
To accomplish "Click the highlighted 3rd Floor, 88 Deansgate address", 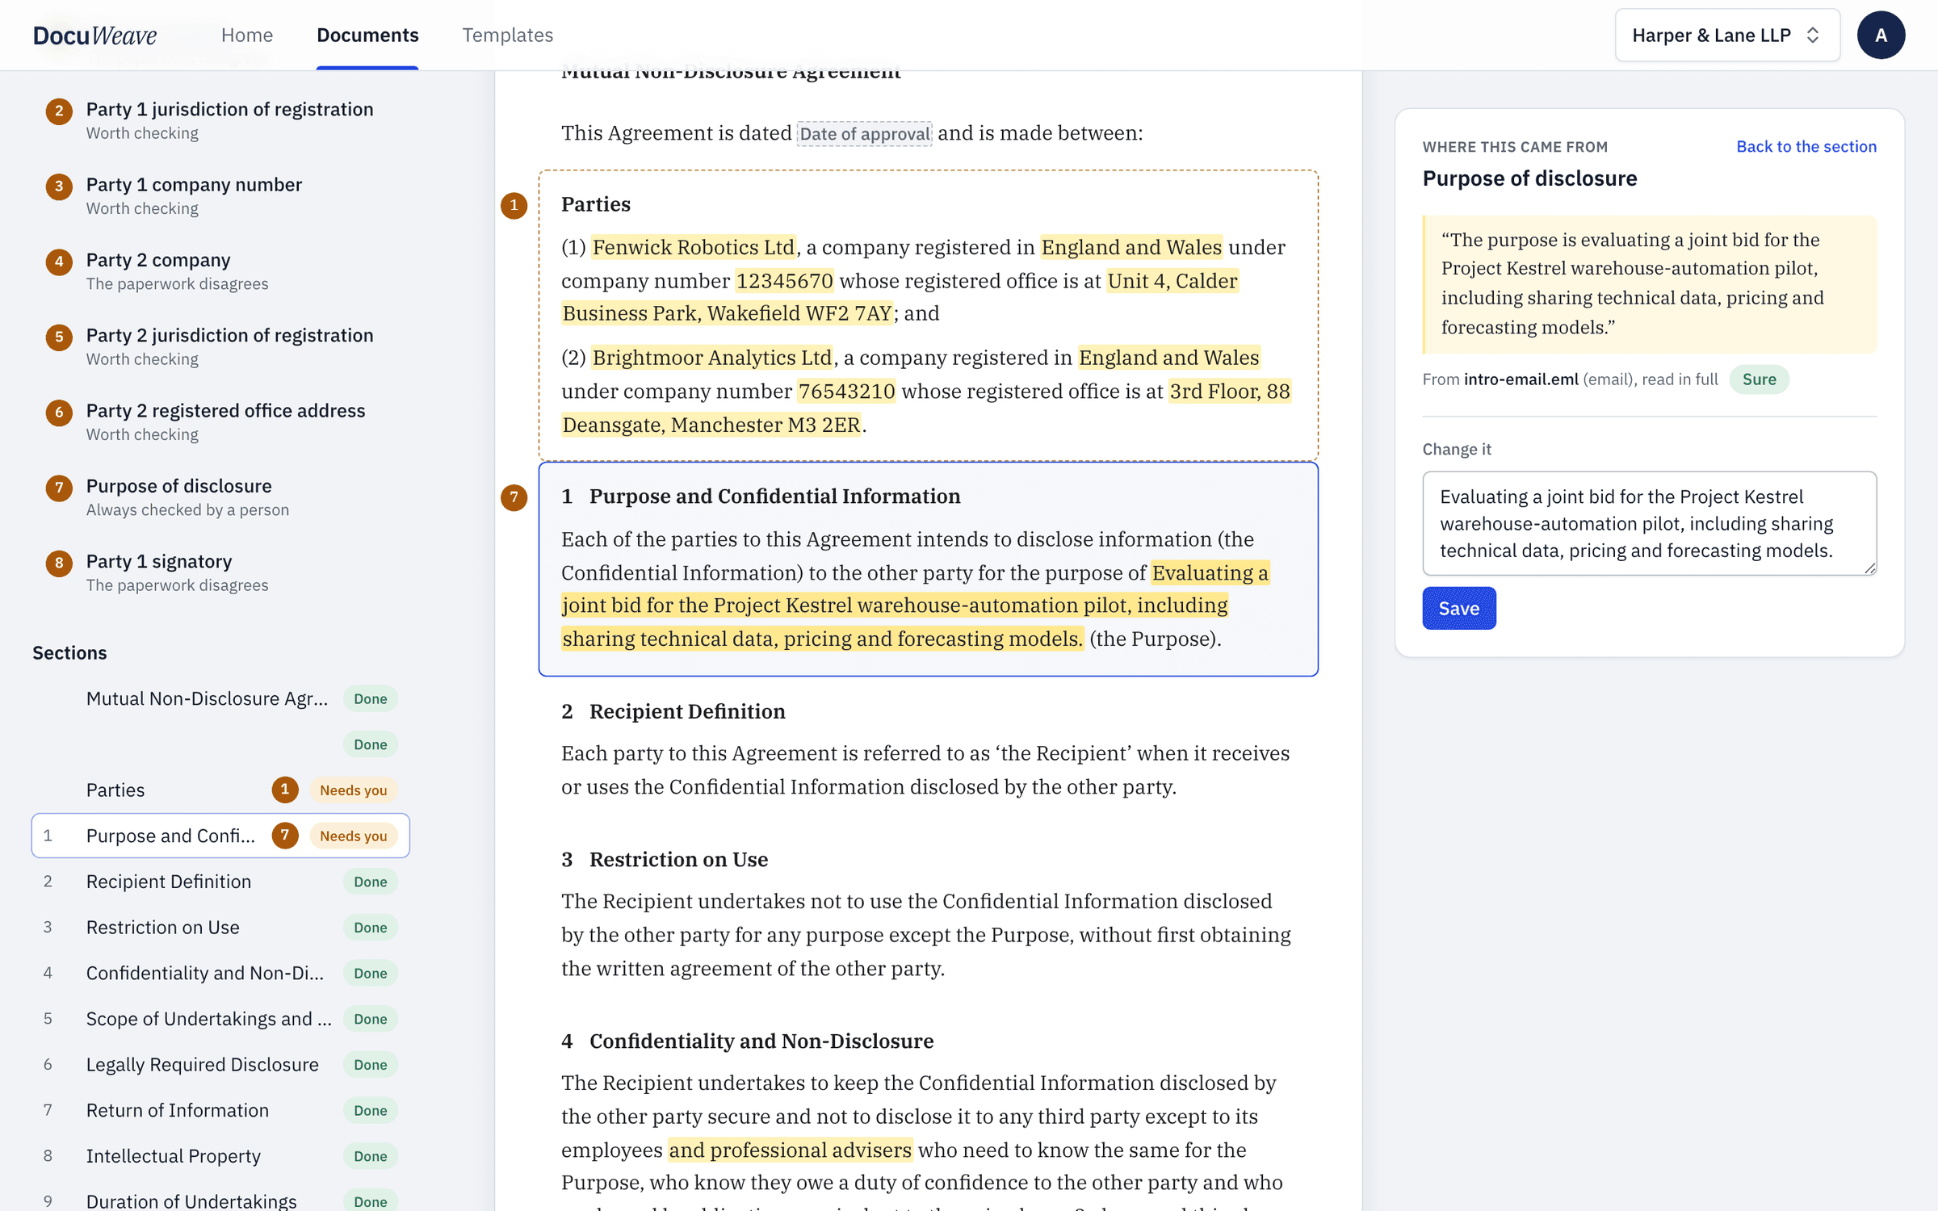I will click(x=1230, y=392).
